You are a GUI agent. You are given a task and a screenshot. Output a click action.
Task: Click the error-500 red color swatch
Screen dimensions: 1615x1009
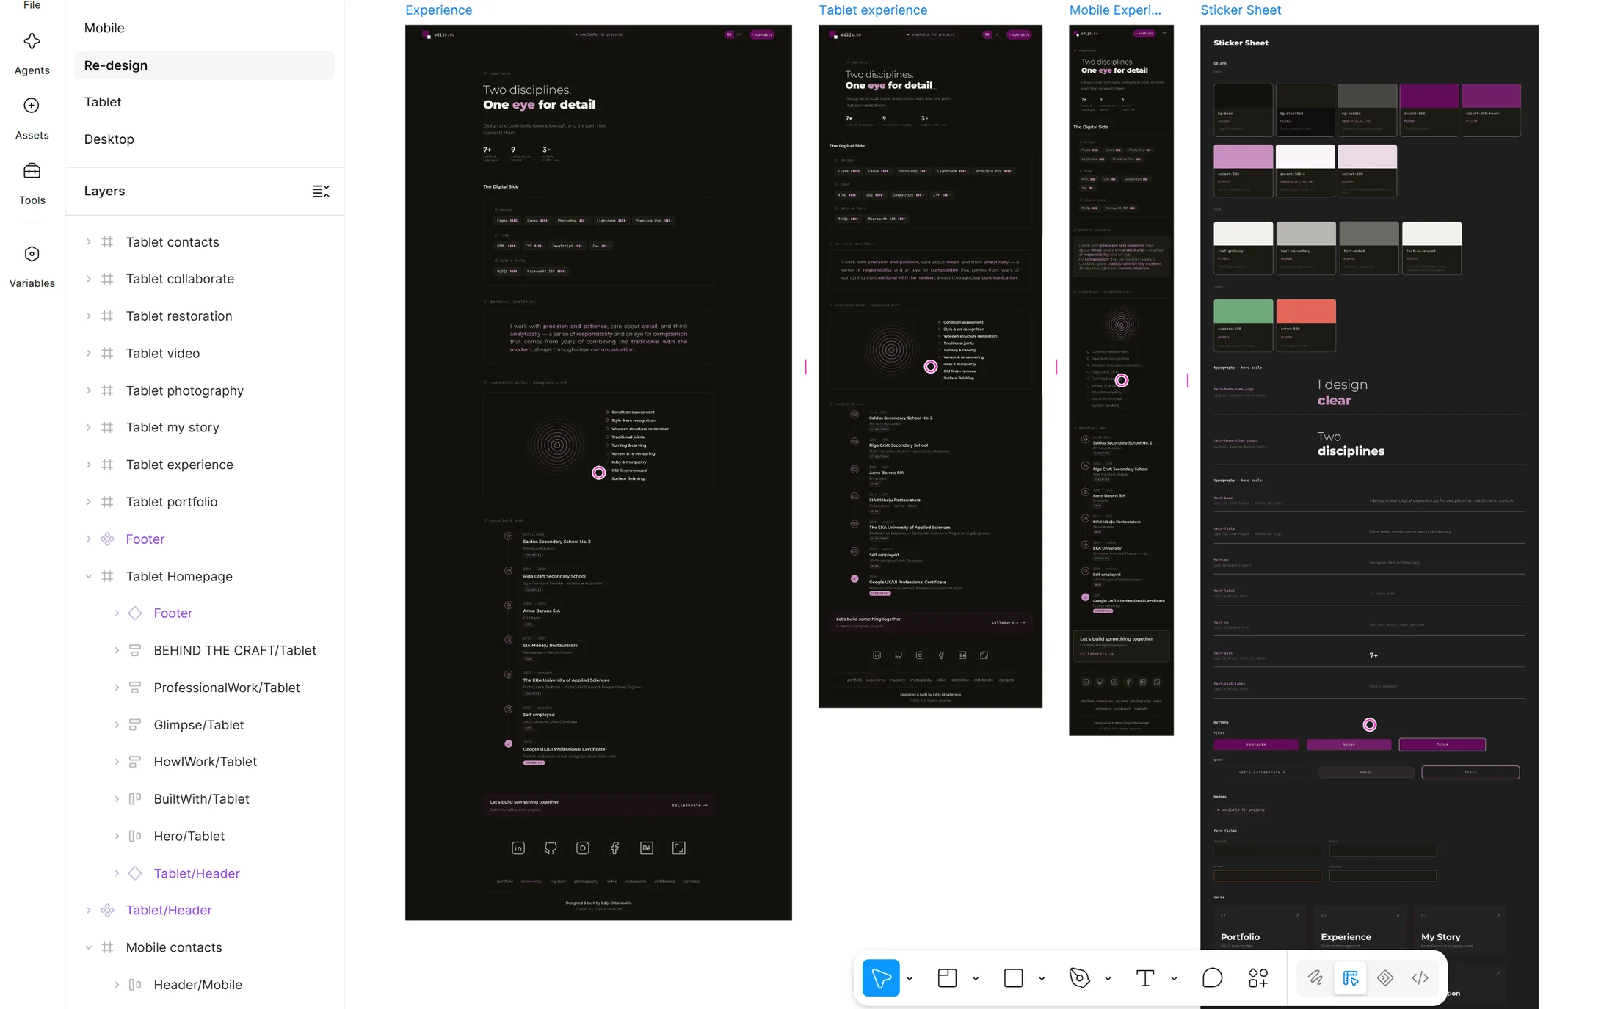(1305, 311)
